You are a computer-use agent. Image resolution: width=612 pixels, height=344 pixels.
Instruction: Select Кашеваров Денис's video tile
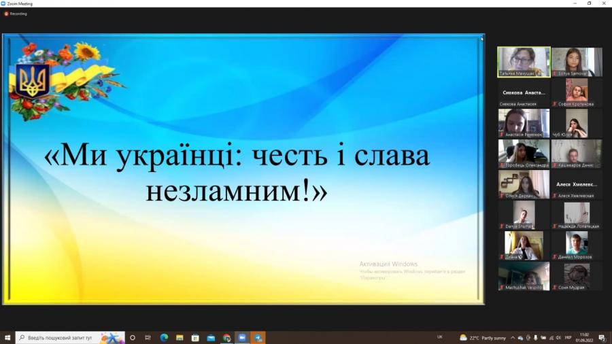[576, 154]
